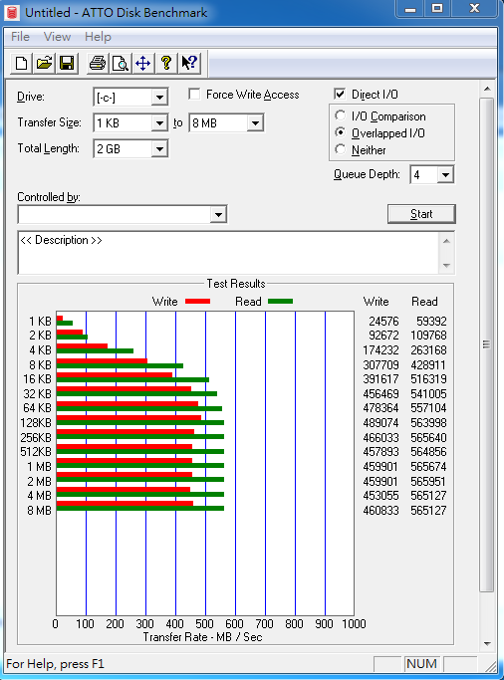
Task: Click the red Write legend swatch
Action: click(198, 301)
